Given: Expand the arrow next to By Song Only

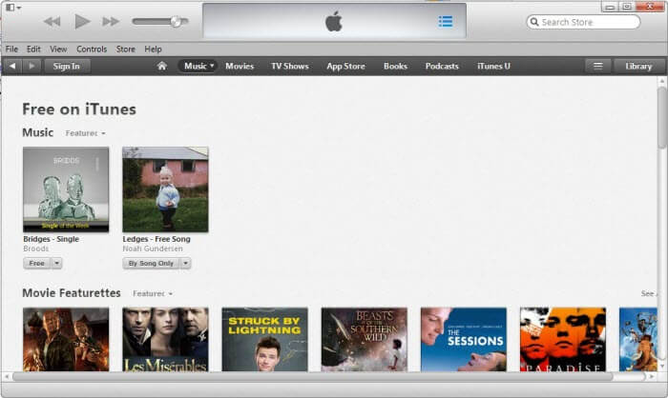Looking at the screenshot, I should coord(185,263).
